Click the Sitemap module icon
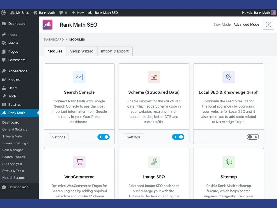Viewport: 277px width, 208px height. click(x=229, y=162)
